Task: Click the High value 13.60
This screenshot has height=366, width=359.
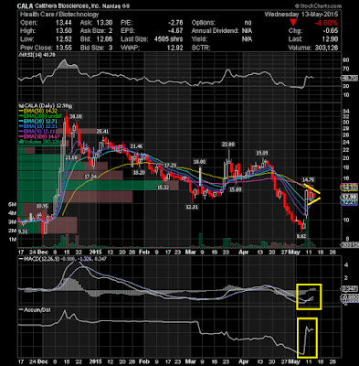Action: pos(64,31)
